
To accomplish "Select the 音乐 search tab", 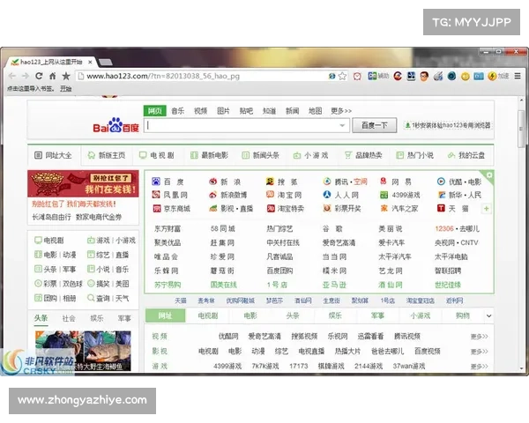I will (x=178, y=111).
